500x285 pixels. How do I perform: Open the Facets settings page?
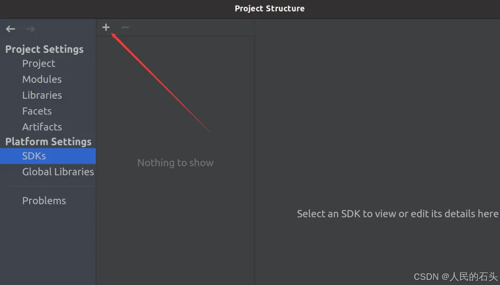pos(37,111)
